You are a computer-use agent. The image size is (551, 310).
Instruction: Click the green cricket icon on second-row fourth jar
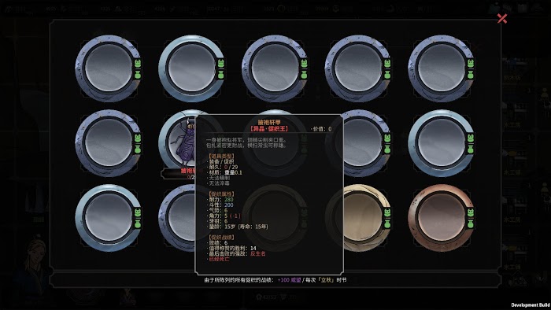click(x=387, y=138)
